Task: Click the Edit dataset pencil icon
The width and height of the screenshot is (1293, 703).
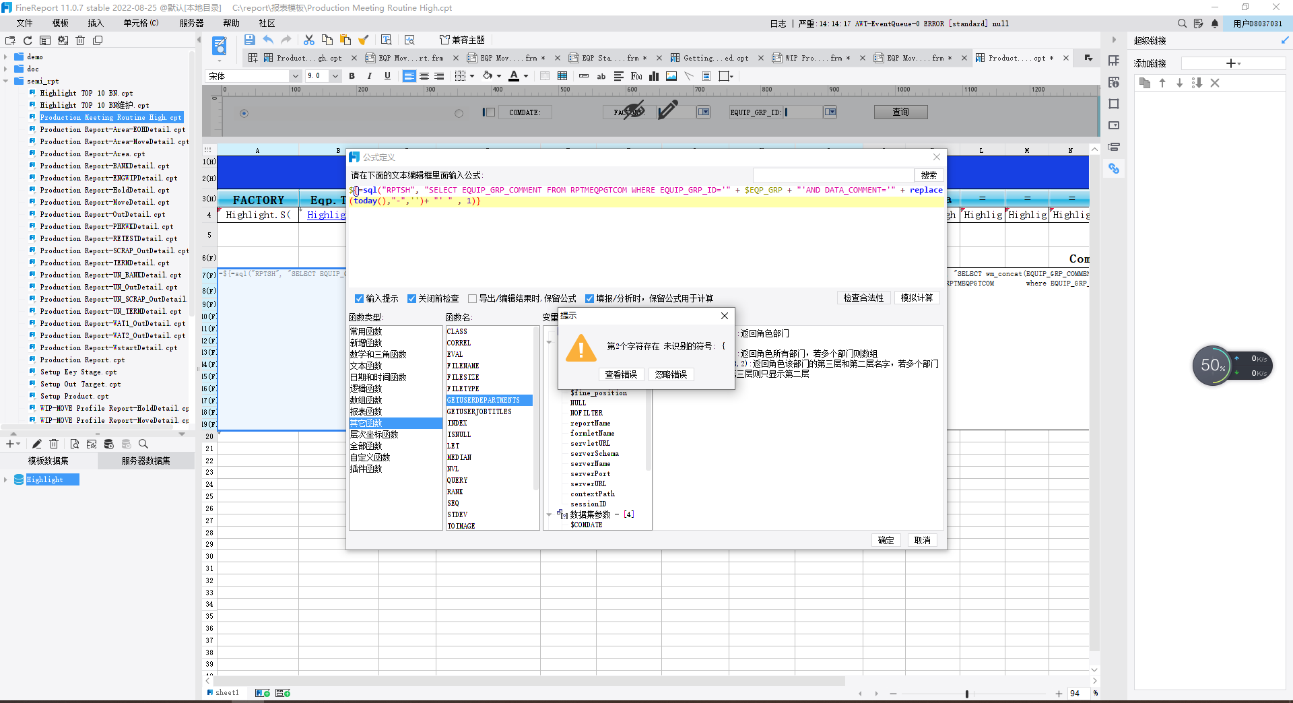Action: (x=37, y=444)
